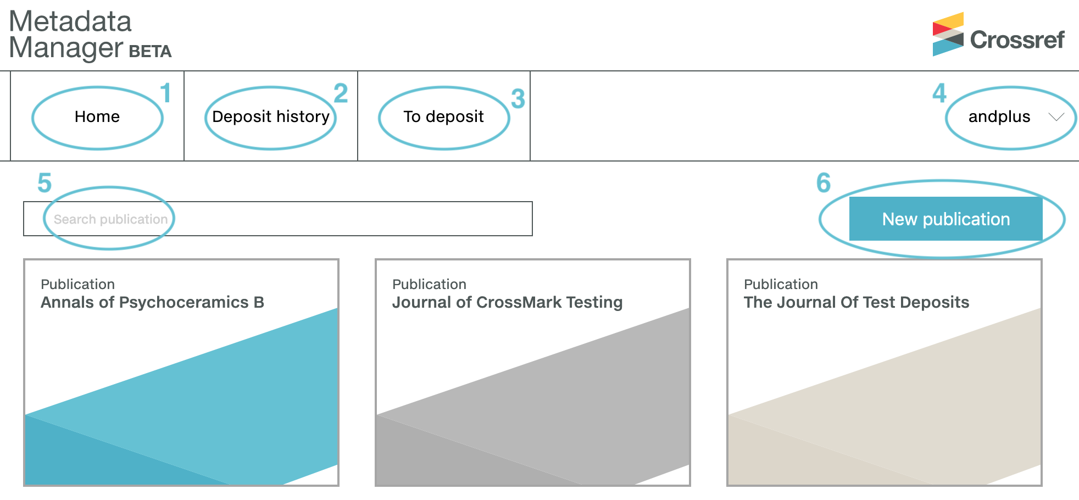Open the Annals of Psychoceramics B publication
The width and height of the screenshot is (1079, 500).
click(x=152, y=302)
